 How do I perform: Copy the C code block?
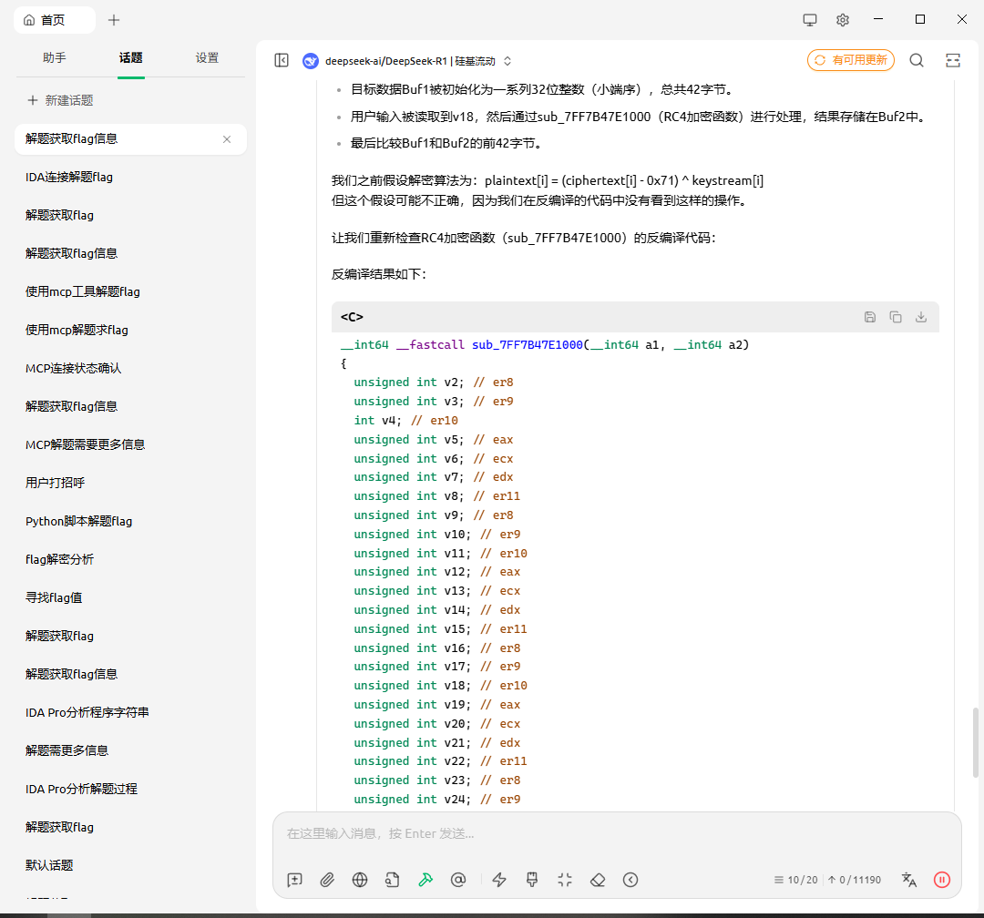(x=896, y=317)
